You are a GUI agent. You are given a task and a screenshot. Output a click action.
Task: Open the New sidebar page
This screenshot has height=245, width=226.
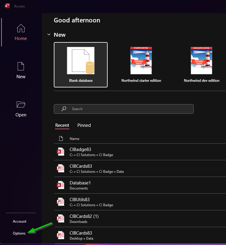coord(21,70)
